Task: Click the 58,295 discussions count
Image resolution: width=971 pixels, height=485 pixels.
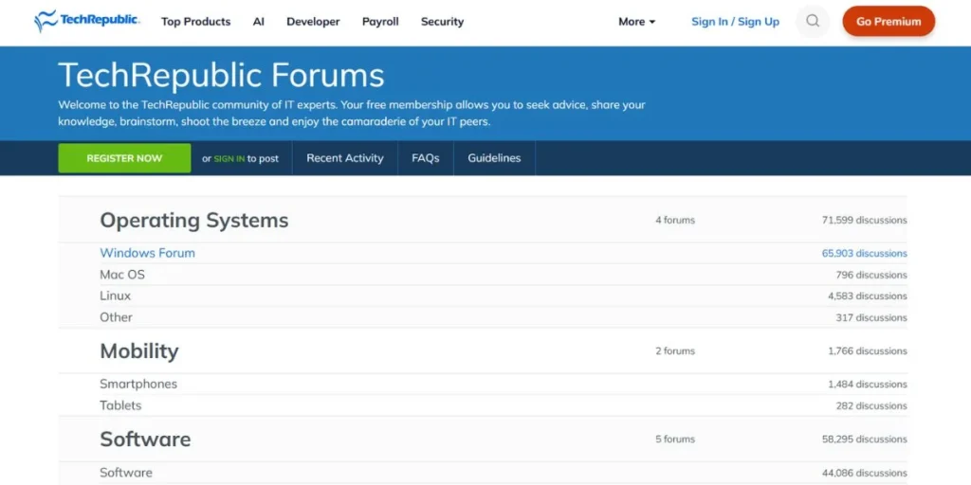Action: click(x=864, y=440)
